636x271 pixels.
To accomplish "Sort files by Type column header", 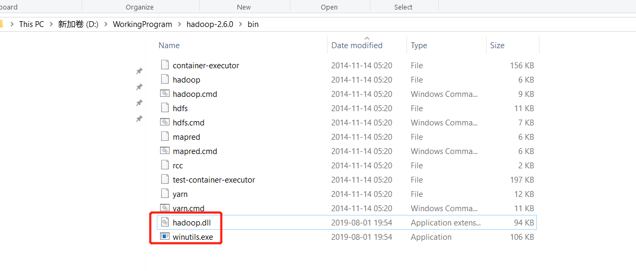I will 419,46.
